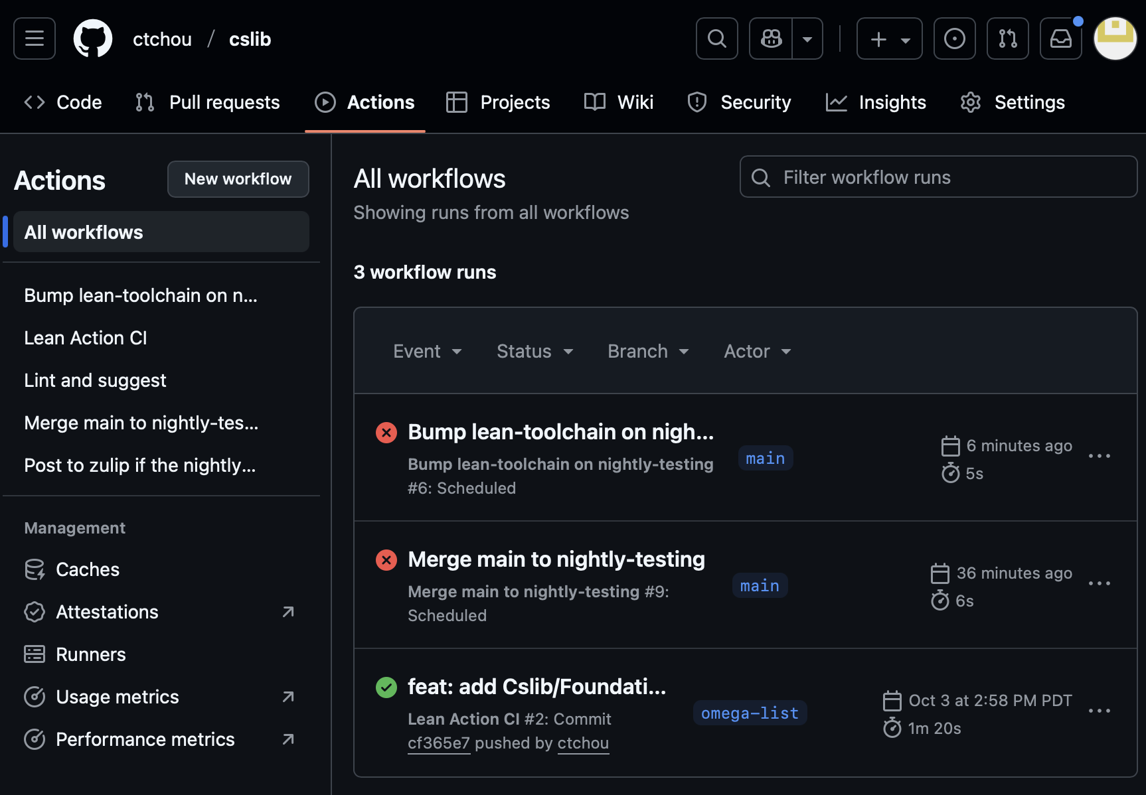Expand the Copilot dropdown arrow

pyautogui.click(x=807, y=38)
